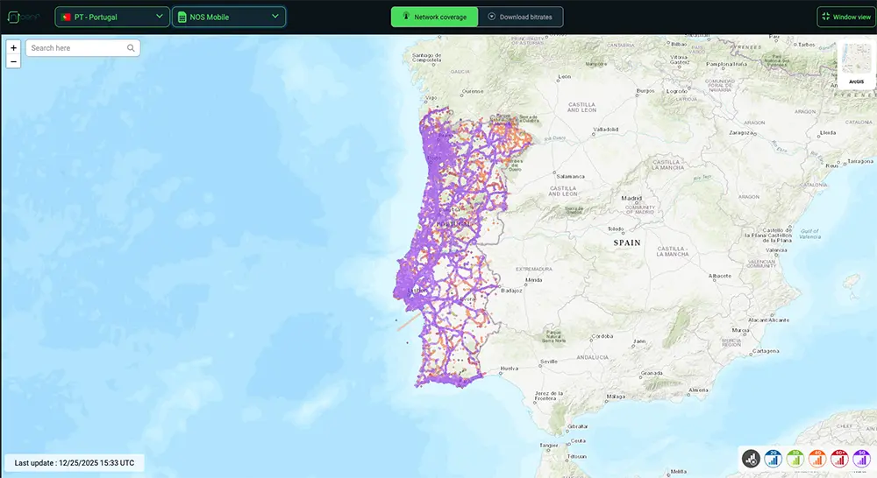Click the Toledo city label
Screen dimensions: 877x478
point(616,229)
